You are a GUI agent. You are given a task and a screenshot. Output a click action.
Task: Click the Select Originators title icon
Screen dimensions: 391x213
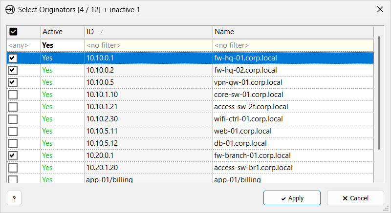[10, 10]
